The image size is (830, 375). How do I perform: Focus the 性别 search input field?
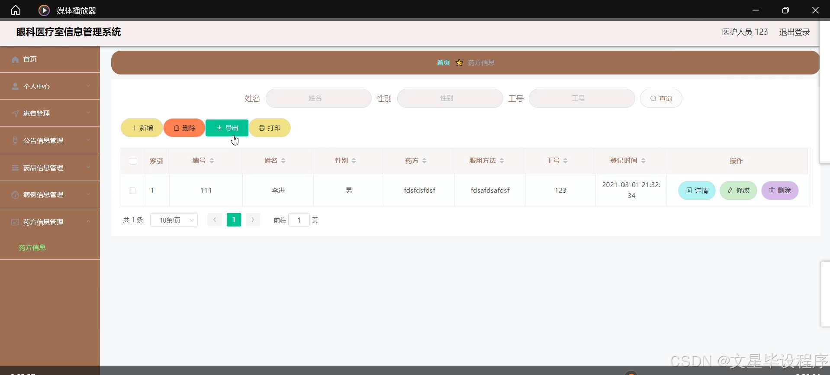click(450, 98)
